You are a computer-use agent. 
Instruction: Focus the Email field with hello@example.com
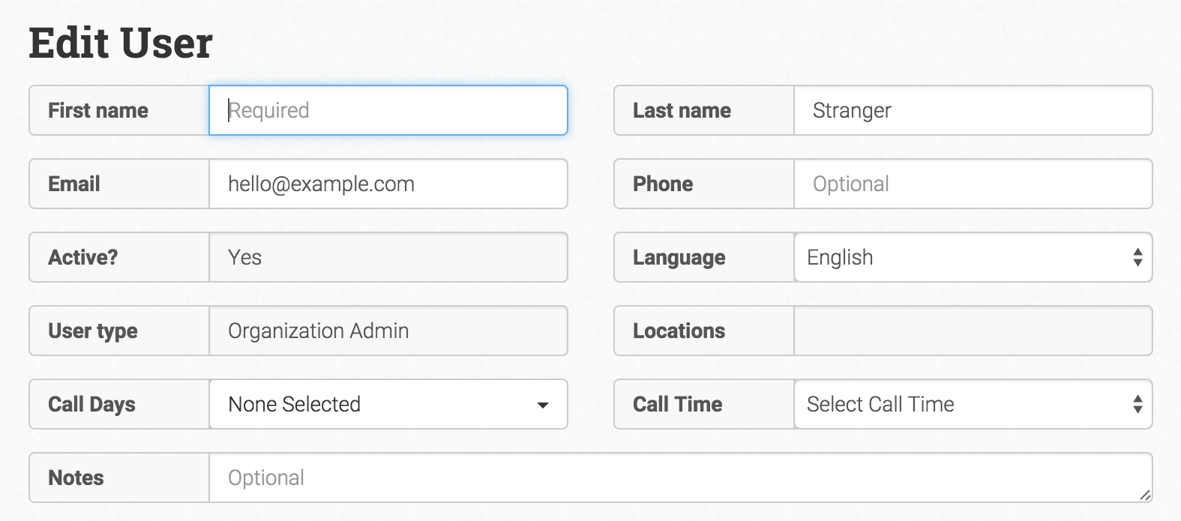coord(388,184)
